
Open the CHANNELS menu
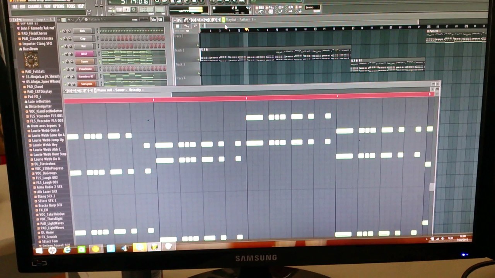(34, 7)
